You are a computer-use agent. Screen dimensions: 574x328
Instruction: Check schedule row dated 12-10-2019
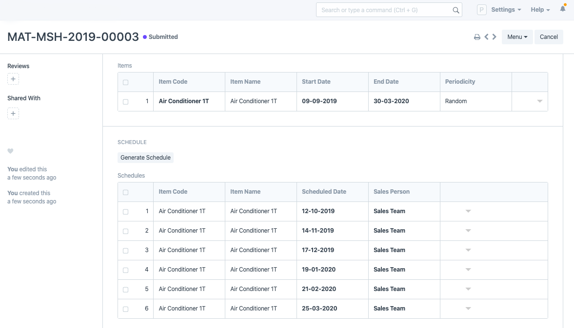[x=125, y=212]
